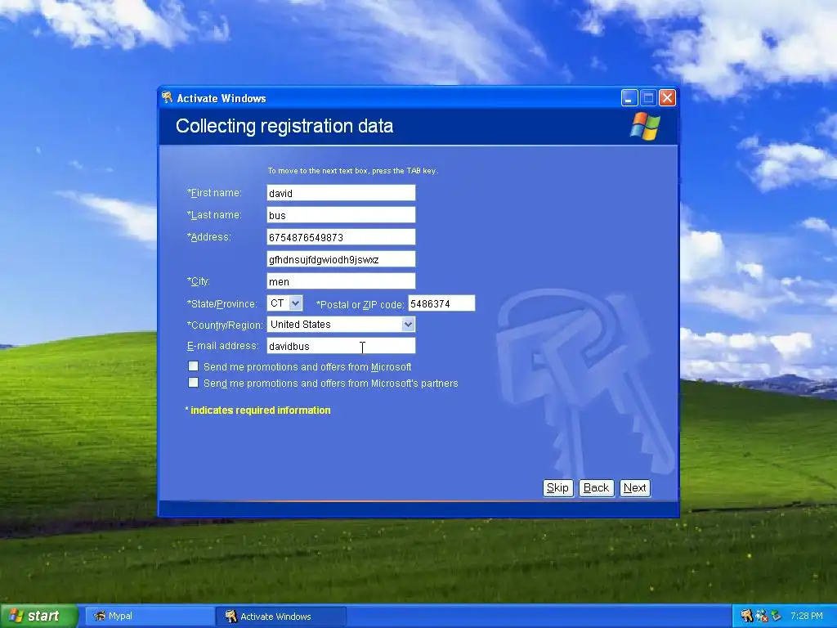
Task: Click the E-mail address field with davidbus
Action: click(x=341, y=346)
